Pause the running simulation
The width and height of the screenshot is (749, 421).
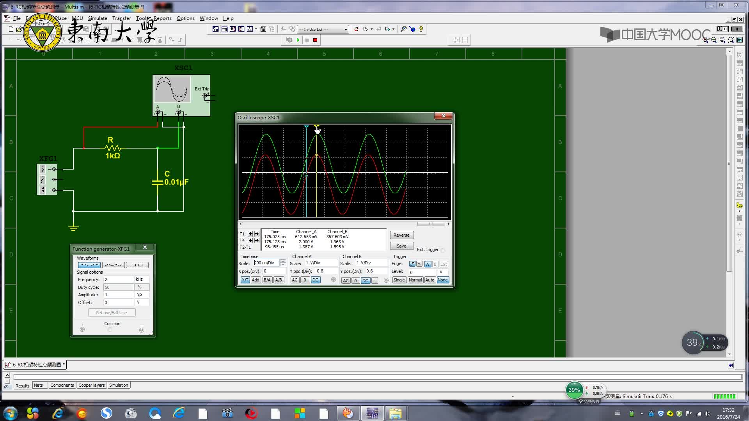307,40
